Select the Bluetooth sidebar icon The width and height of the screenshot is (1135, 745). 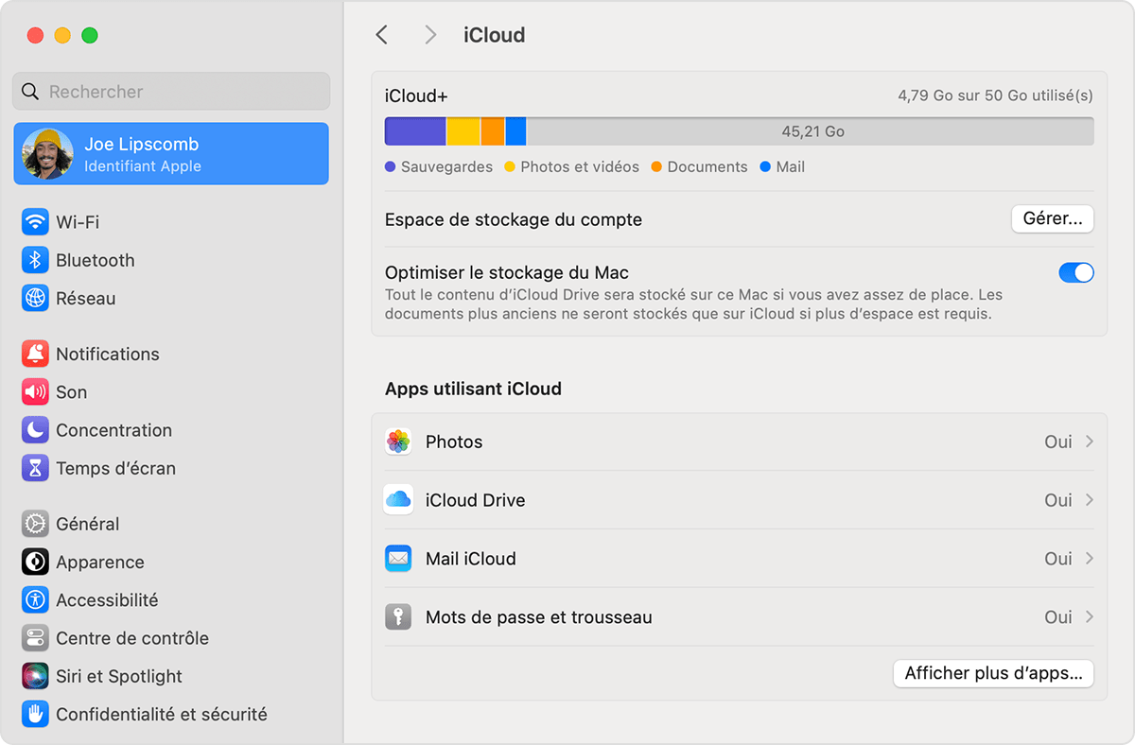pos(35,260)
